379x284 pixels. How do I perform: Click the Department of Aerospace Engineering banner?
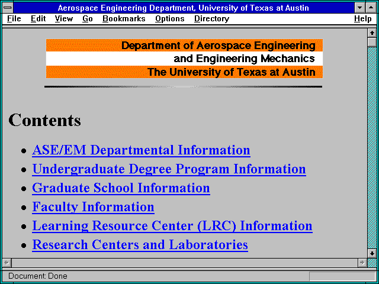coord(184,59)
